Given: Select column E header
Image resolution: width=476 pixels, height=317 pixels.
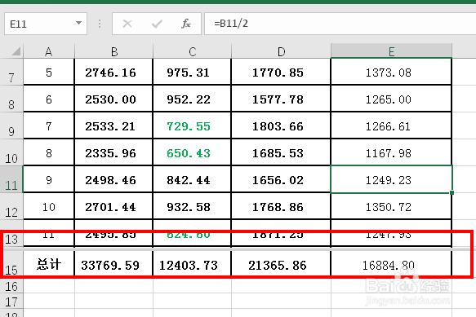Looking at the screenshot, I should 391,51.
